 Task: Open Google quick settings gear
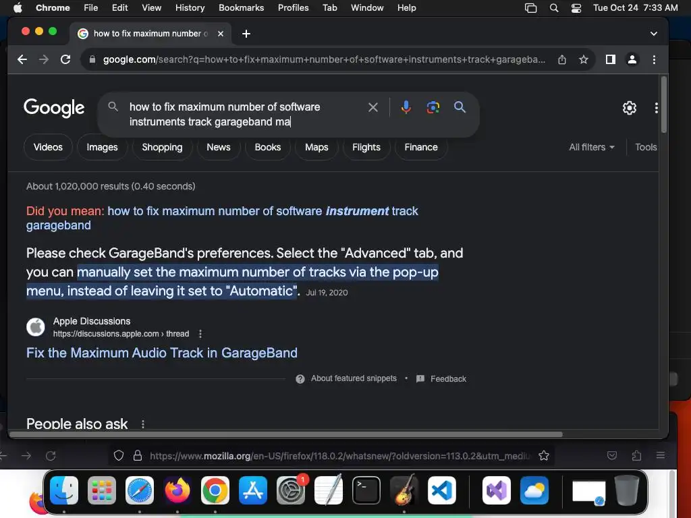click(x=630, y=108)
